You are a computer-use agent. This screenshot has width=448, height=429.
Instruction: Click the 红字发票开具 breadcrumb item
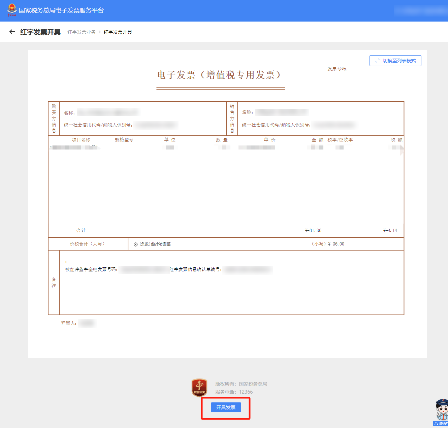[x=118, y=32]
